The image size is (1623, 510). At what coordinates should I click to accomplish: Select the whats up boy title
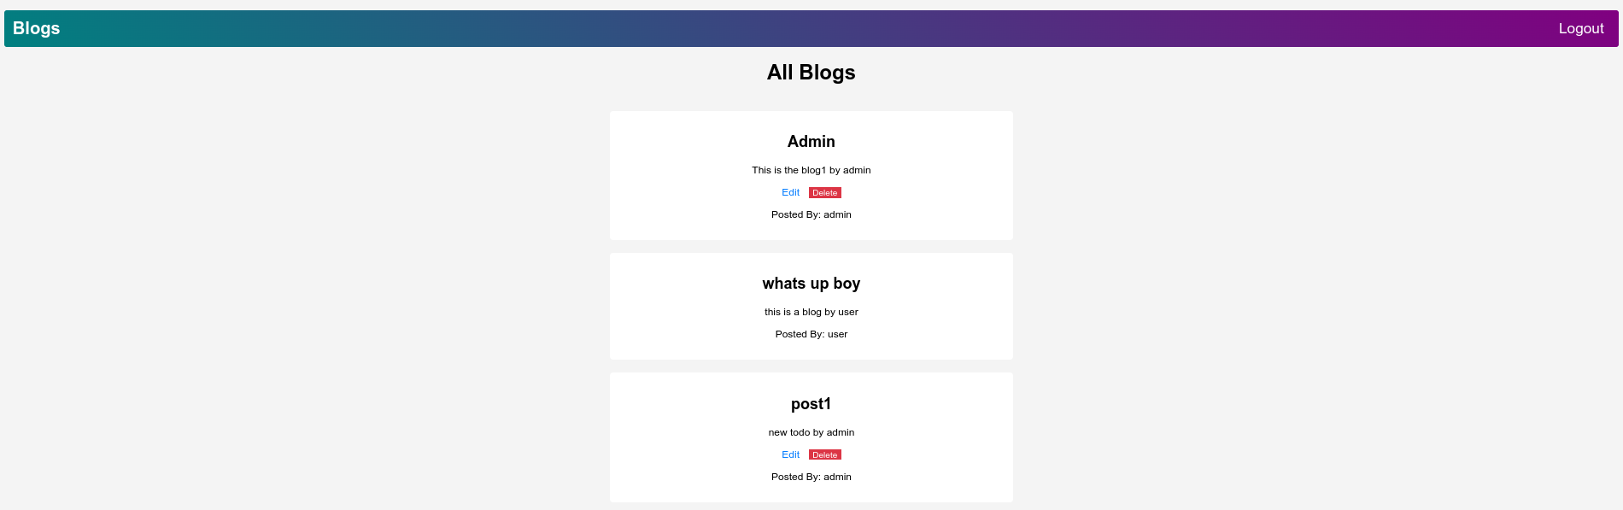pos(811,284)
